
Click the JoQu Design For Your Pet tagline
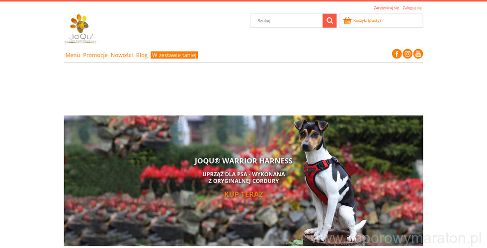pos(80,42)
